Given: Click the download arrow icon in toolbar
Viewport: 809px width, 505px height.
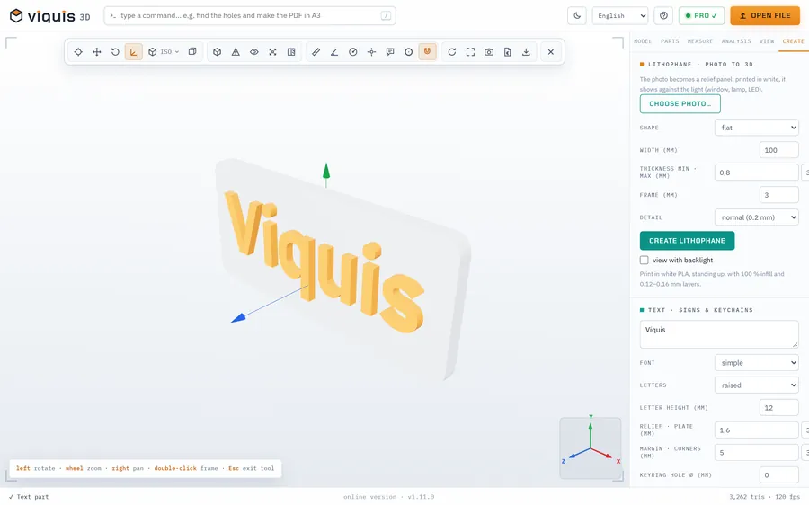Looking at the screenshot, I should pos(526,51).
